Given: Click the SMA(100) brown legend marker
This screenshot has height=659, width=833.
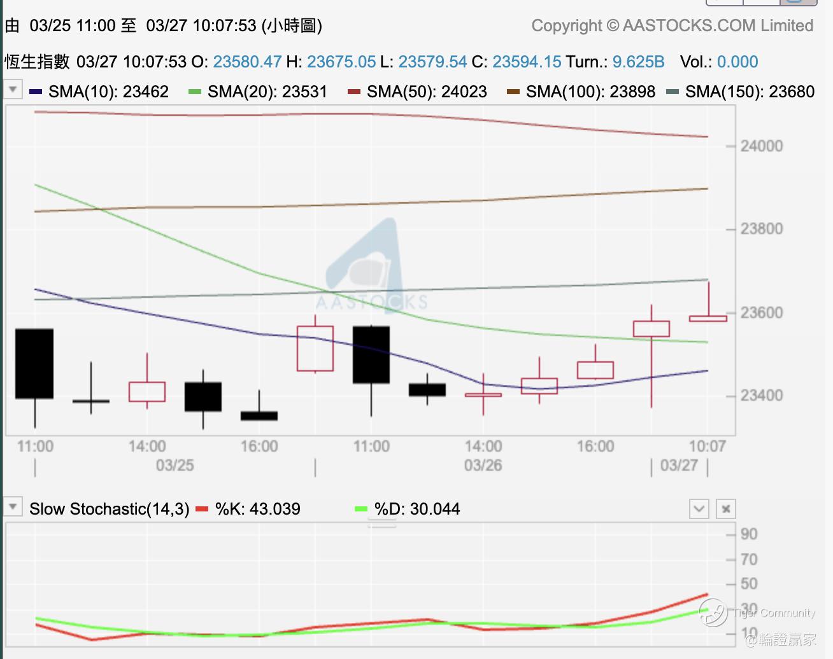Looking at the screenshot, I should (x=513, y=92).
